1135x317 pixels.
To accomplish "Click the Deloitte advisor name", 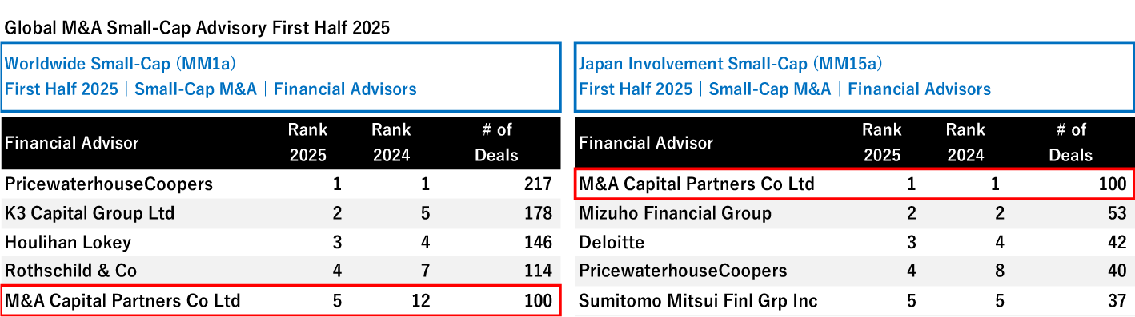I will [x=612, y=242].
